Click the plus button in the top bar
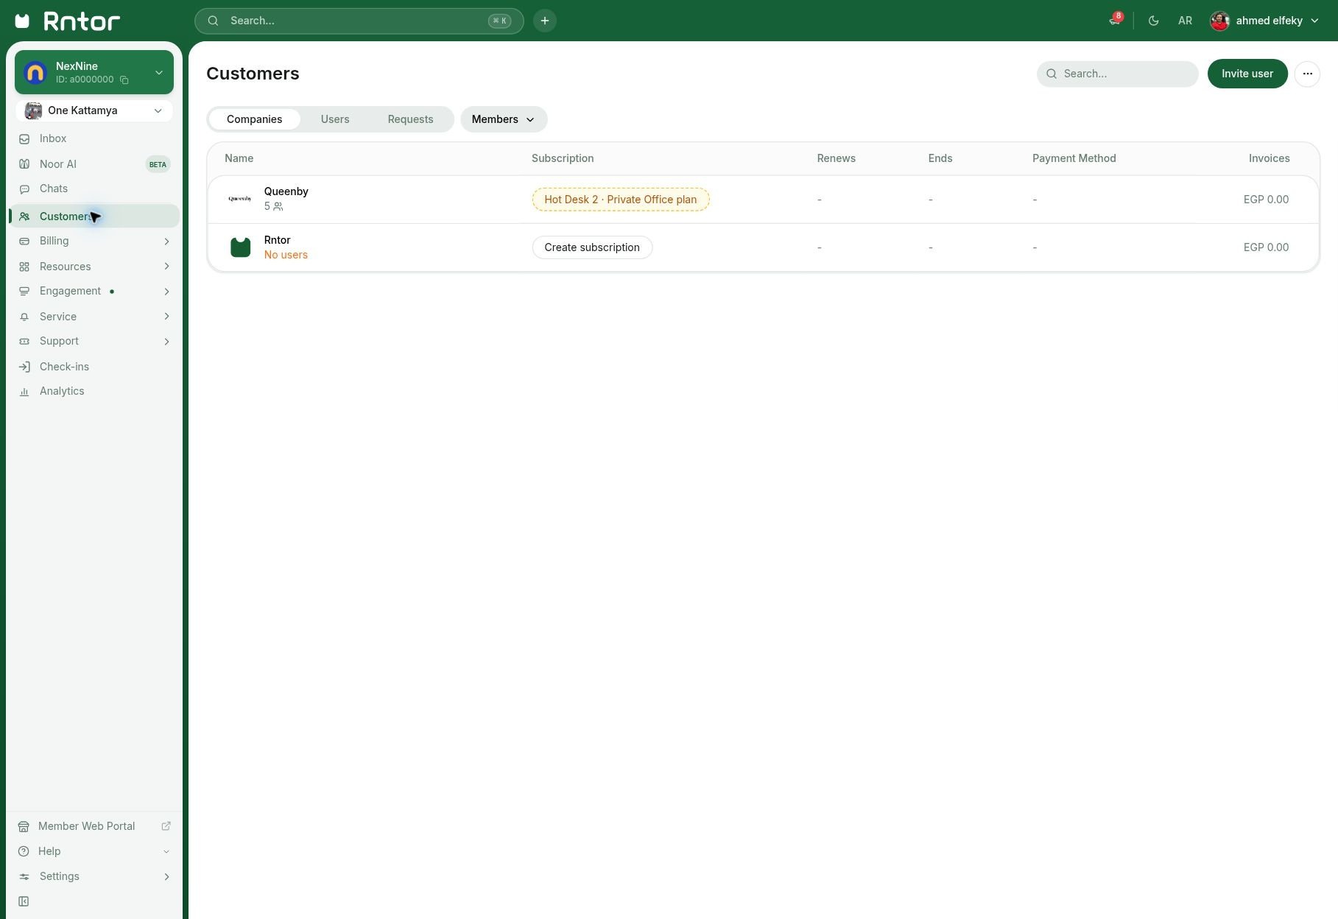 click(x=545, y=21)
